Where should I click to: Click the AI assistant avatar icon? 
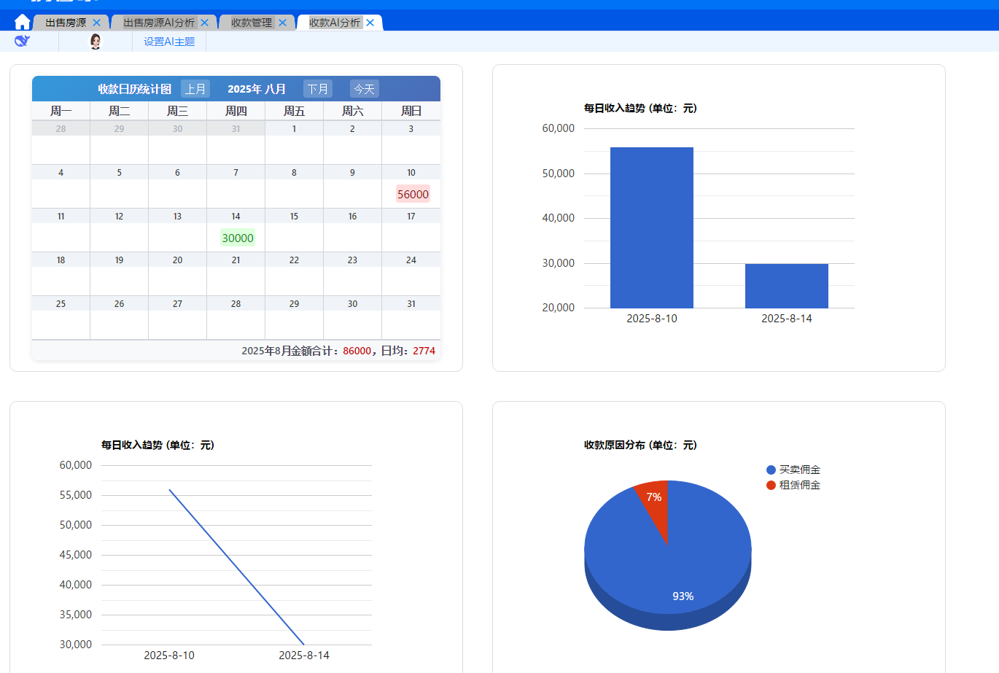[96, 41]
